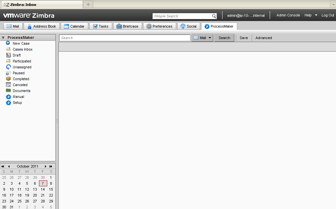Image resolution: width=336 pixels, height=209 pixels.
Task: Collapse the ProcessMaker tree section
Action: tap(3, 38)
